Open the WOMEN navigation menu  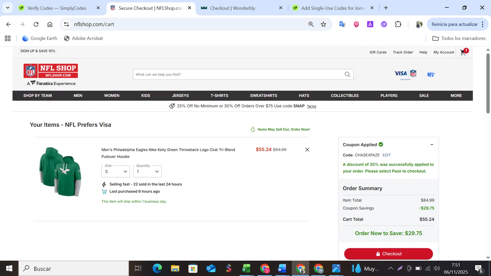coord(112,95)
